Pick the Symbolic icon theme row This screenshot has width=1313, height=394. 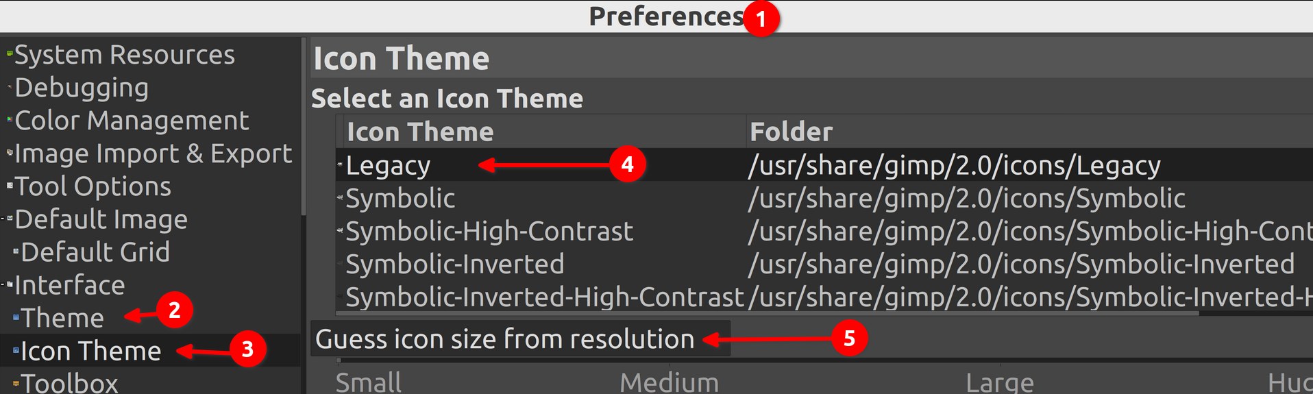click(x=400, y=199)
